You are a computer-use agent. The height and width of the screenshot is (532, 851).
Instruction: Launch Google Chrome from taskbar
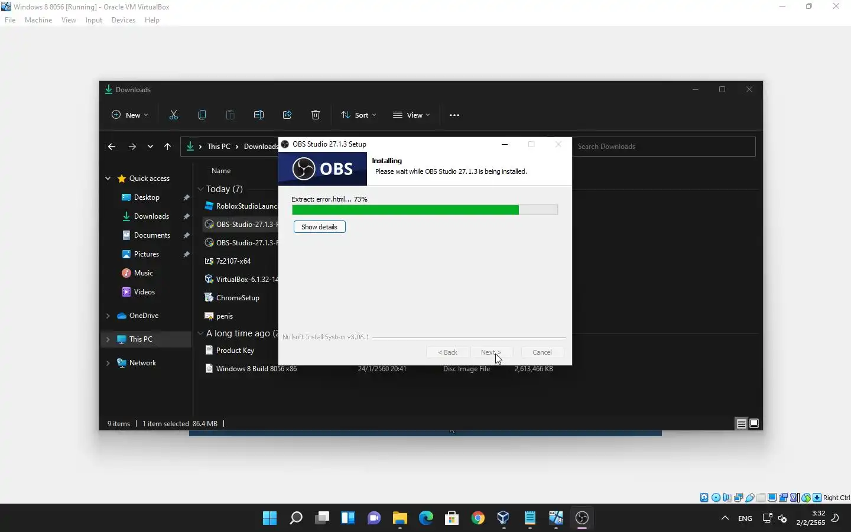click(x=478, y=518)
